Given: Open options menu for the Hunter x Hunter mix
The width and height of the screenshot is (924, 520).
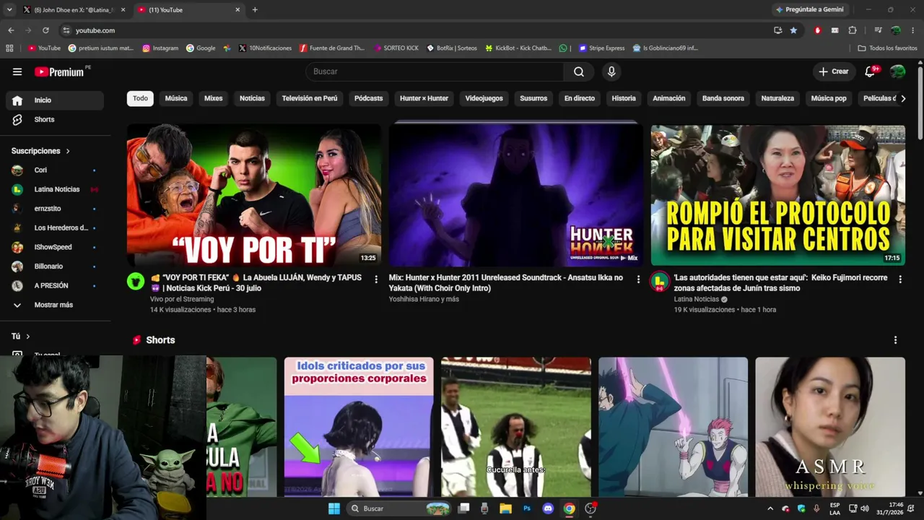Looking at the screenshot, I should point(638,279).
